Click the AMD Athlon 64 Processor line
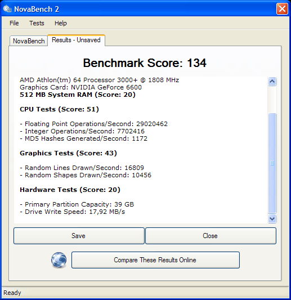Image resolution: width=291 pixels, height=300 pixels. pos(99,80)
